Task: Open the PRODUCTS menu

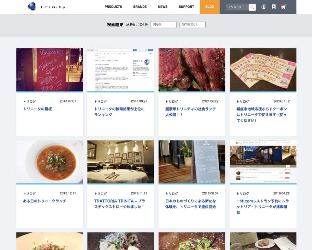Action: [x=113, y=7]
